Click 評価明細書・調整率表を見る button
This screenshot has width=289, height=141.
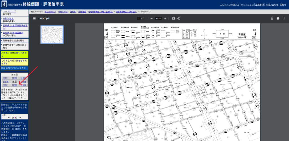point(15,46)
